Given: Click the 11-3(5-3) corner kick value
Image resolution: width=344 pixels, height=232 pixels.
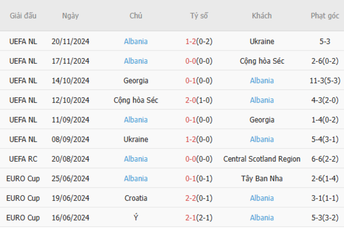Looking at the screenshot, I should pos(325,81).
